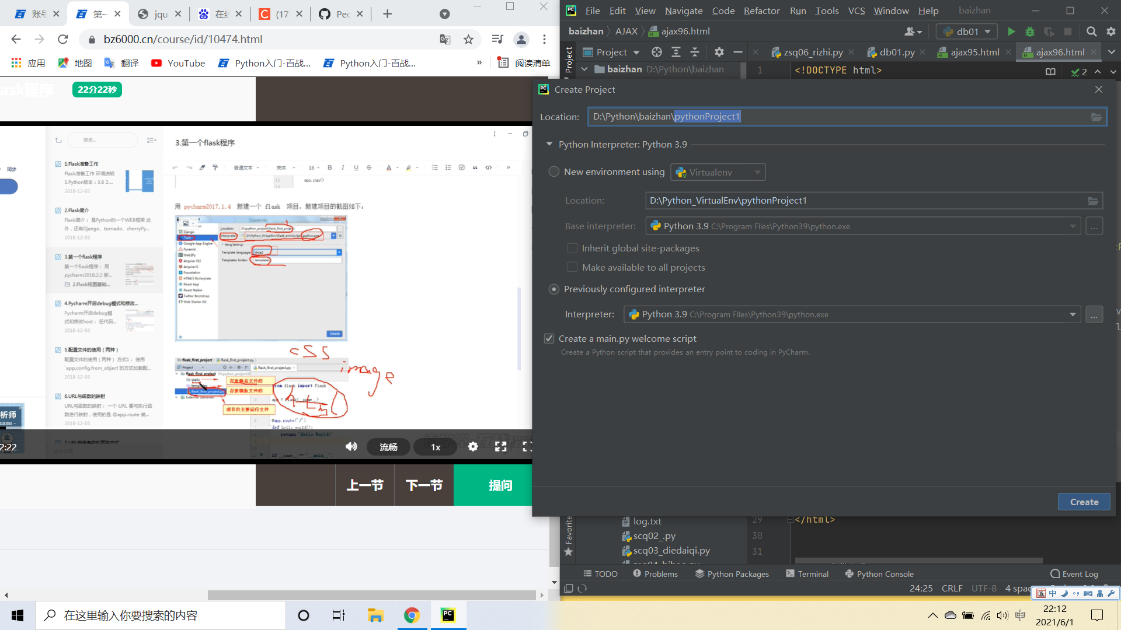This screenshot has height=630, width=1121.
Task: Reload the Chrome page
Action: [x=63, y=40]
